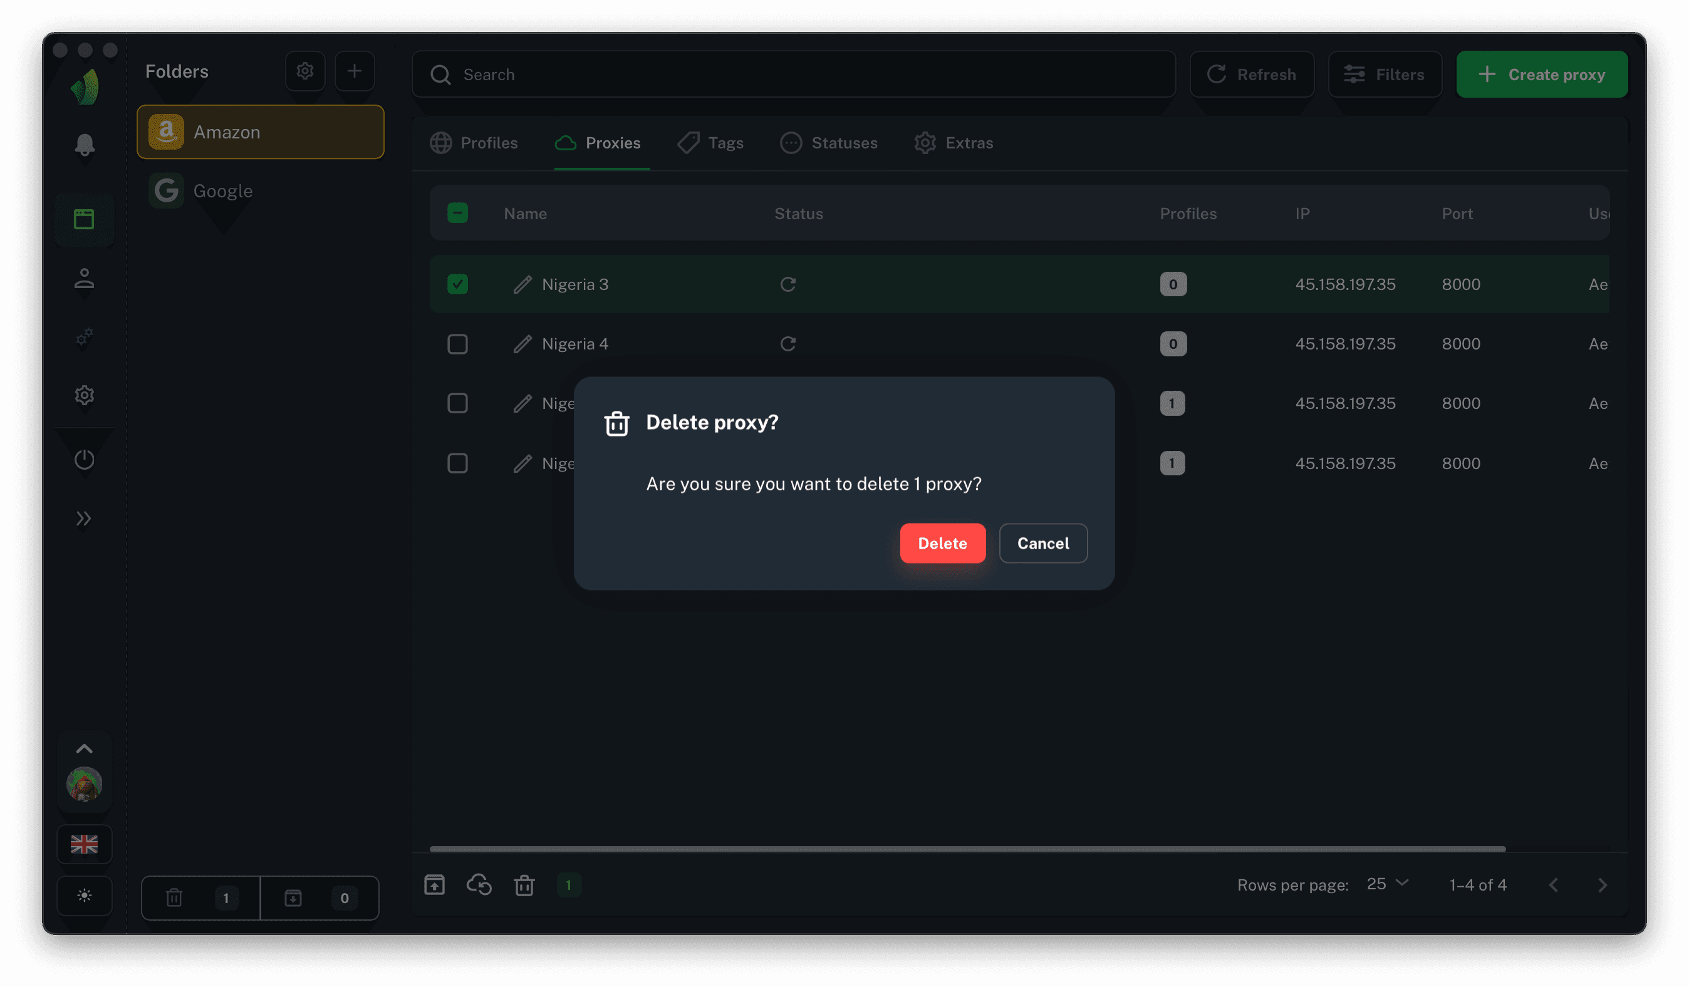Click the refresh status icon on Nigeria 3 row

[x=787, y=284]
